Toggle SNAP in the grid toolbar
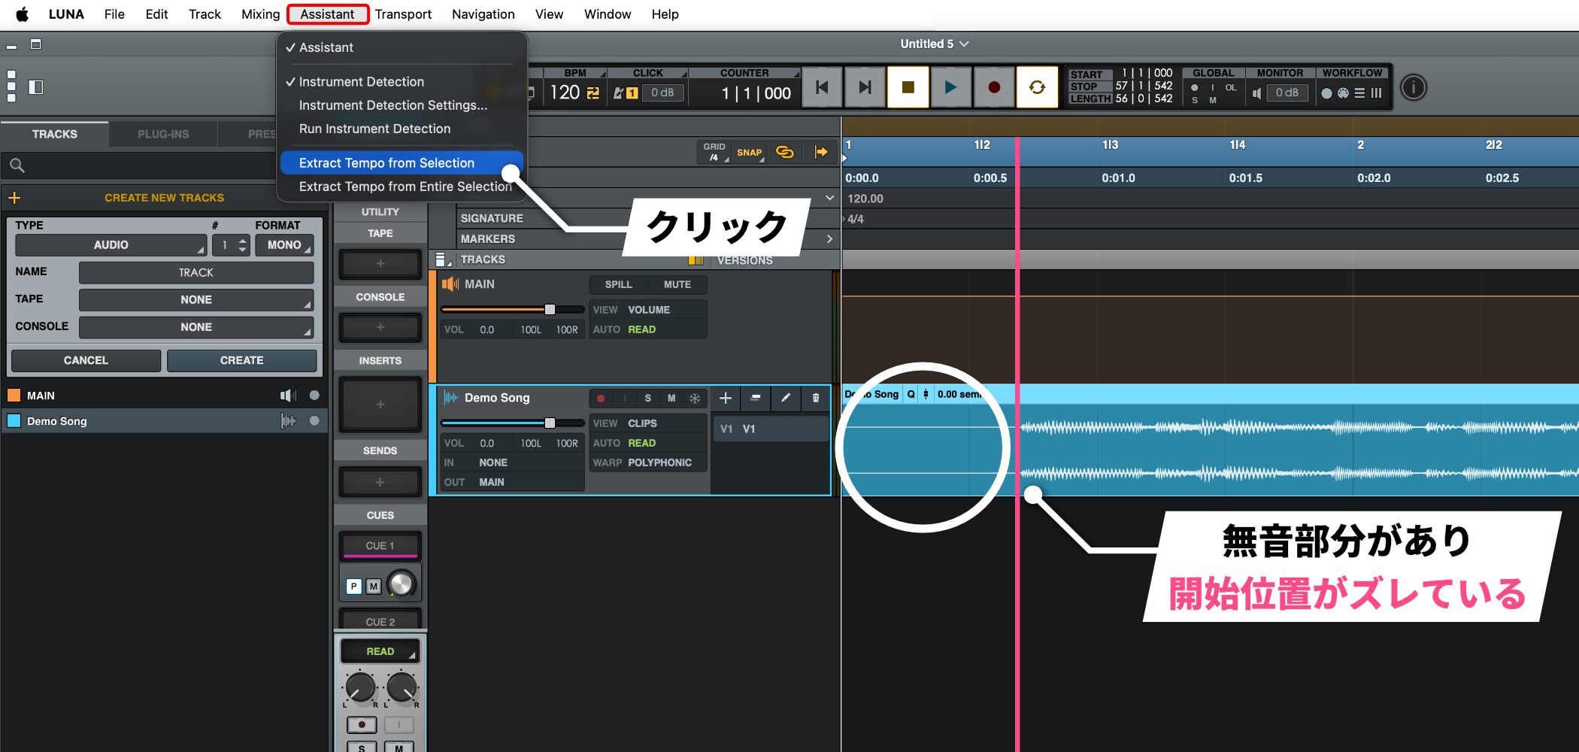Screen dimensions: 1579x752 749,153
